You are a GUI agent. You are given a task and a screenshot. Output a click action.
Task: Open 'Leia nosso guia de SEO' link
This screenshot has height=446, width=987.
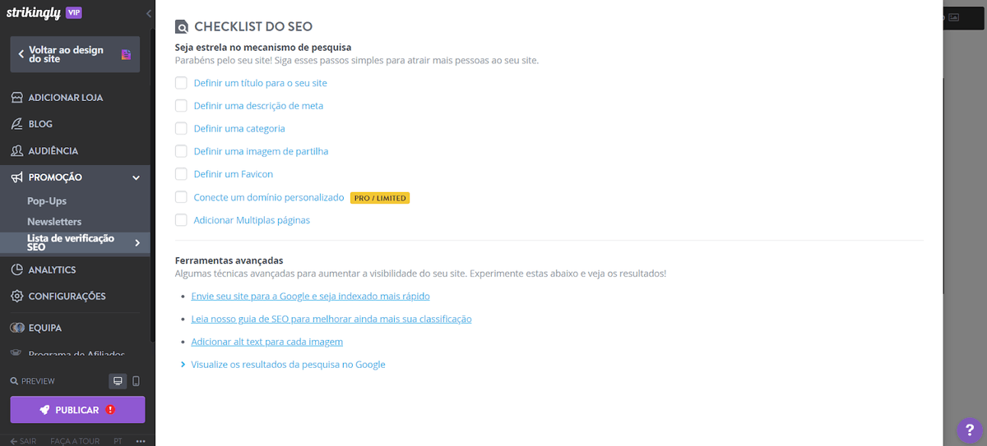(x=331, y=319)
